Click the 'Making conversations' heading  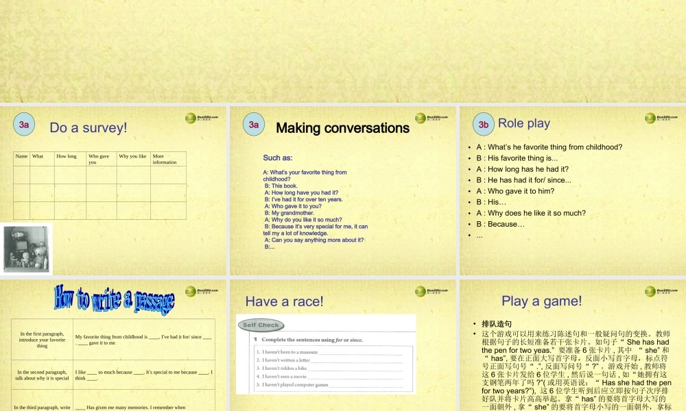point(342,128)
